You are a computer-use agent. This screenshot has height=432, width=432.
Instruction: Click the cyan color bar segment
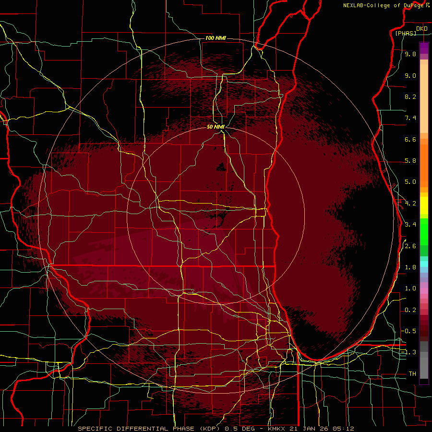point(424,264)
